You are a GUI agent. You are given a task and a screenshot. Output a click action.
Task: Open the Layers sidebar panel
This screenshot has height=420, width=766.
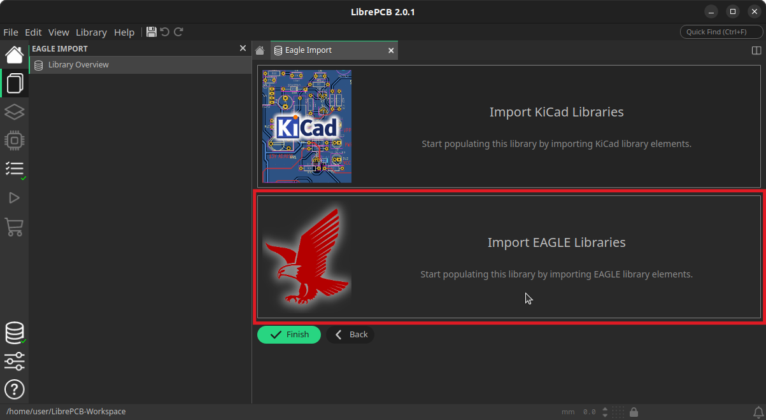[14, 112]
